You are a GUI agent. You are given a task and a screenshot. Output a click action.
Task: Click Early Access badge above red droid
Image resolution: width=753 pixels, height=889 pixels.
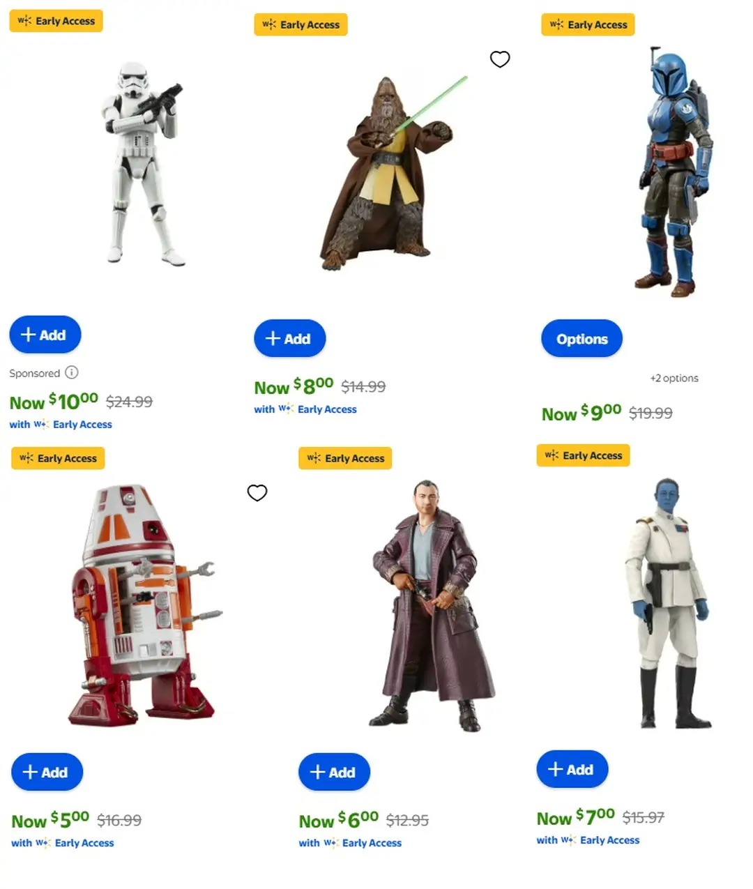coord(58,458)
